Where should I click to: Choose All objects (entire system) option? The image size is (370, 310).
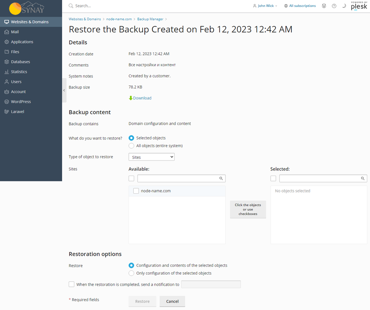(x=131, y=146)
